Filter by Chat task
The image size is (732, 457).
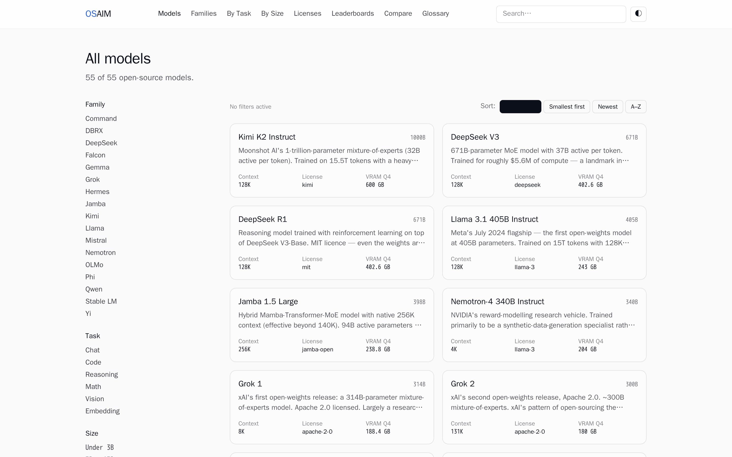point(93,350)
